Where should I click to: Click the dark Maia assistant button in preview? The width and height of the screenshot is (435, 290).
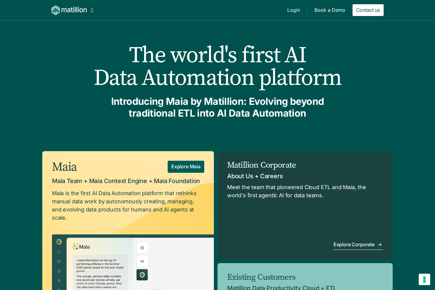click(142, 275)
